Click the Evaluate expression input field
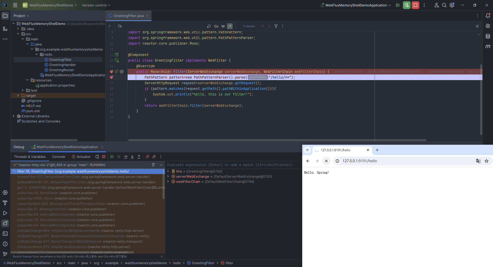 click(x=234, y=165)
